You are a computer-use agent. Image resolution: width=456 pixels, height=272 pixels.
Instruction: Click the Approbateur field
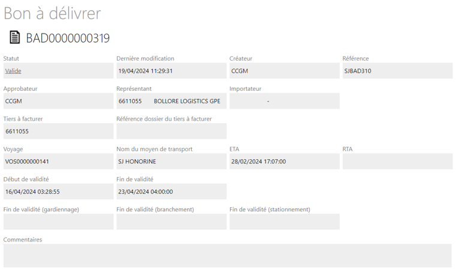(x=58, y=101)
